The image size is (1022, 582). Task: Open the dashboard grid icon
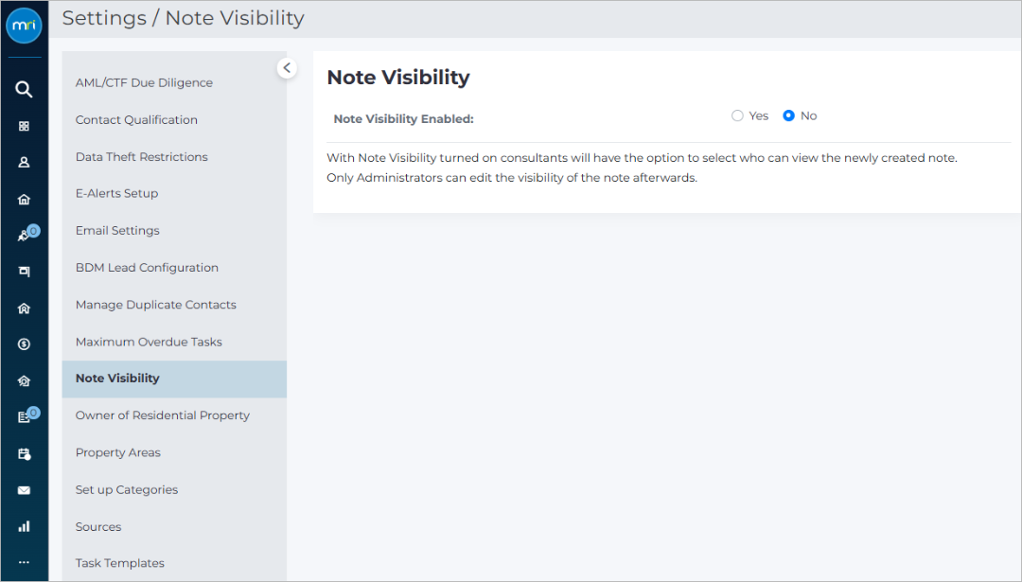(24, 126)
